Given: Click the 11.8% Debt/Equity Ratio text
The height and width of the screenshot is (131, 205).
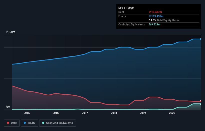Looking at the screenshot, I should click(x=164, y=20).
